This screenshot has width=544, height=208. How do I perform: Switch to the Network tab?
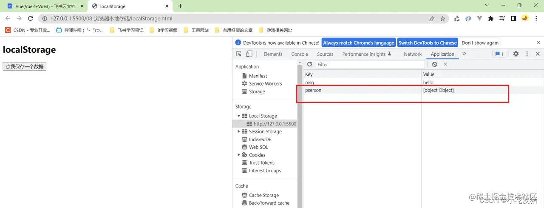pos(413,54)
